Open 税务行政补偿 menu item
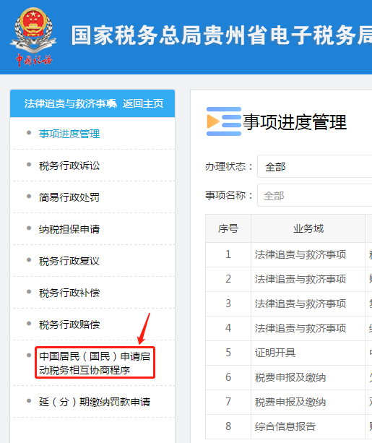The width and height of the screenshot is (372, 443). (x=69, y=293)
